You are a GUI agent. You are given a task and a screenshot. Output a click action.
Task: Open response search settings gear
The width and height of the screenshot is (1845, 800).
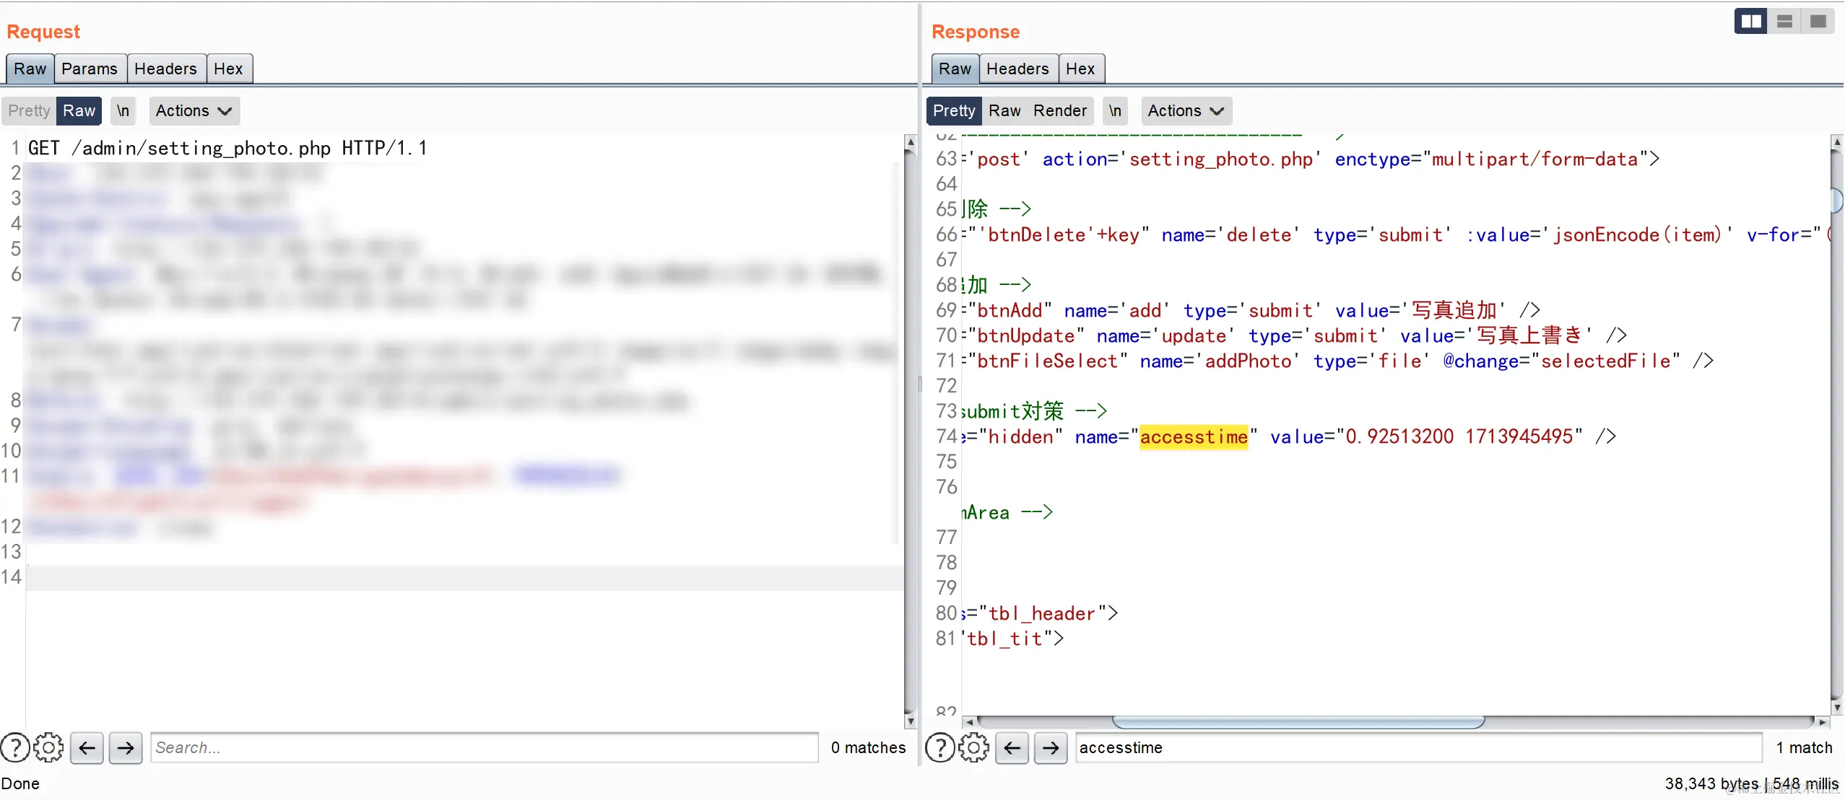click(x=973, y=747)
